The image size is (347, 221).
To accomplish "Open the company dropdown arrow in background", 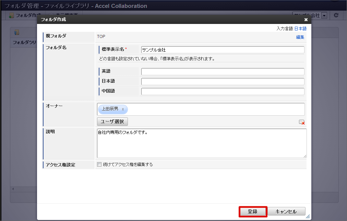I will (324, 16).
